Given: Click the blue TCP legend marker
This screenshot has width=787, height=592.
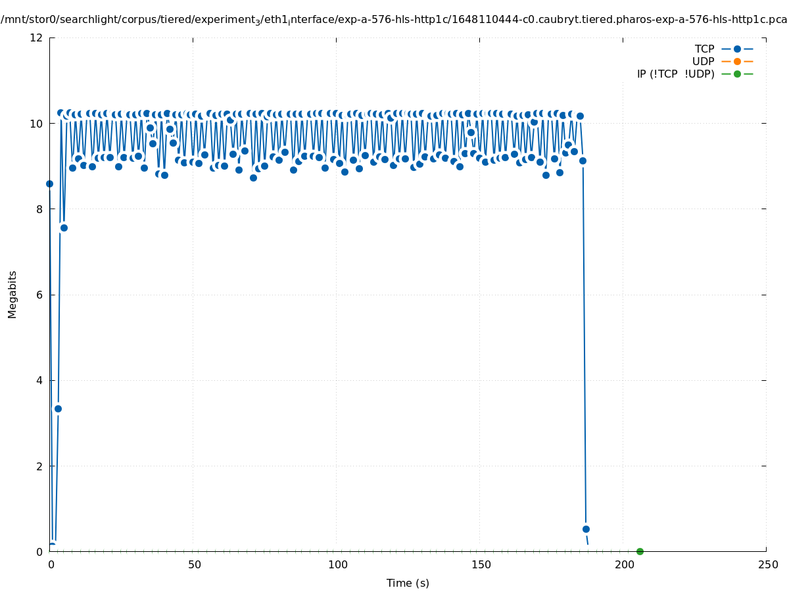Looking at the screenshot, I should coord(737,49).
